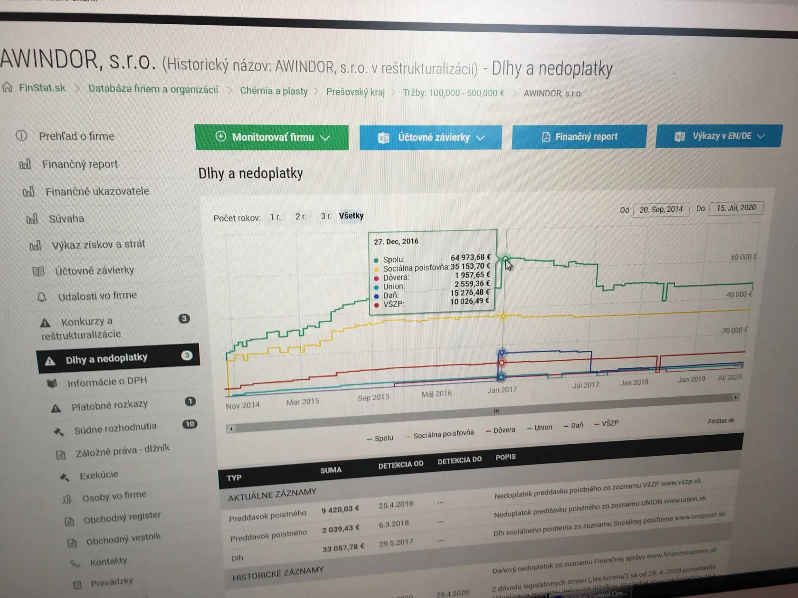This screenshot has width=798, height=598.
Task: Click the home icon beside FinStat.sk
Action: pos(7,87)
